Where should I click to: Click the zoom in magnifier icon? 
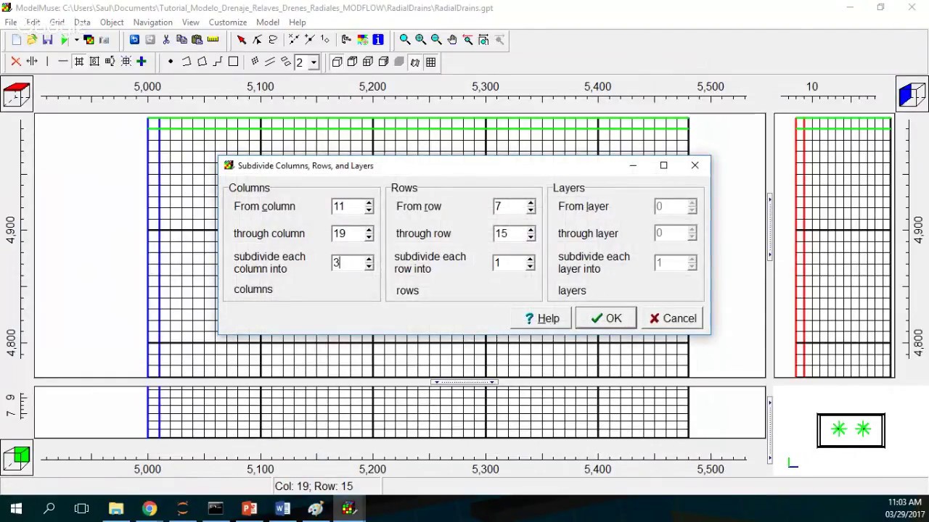pyautogui.click(x=421, y=40)
